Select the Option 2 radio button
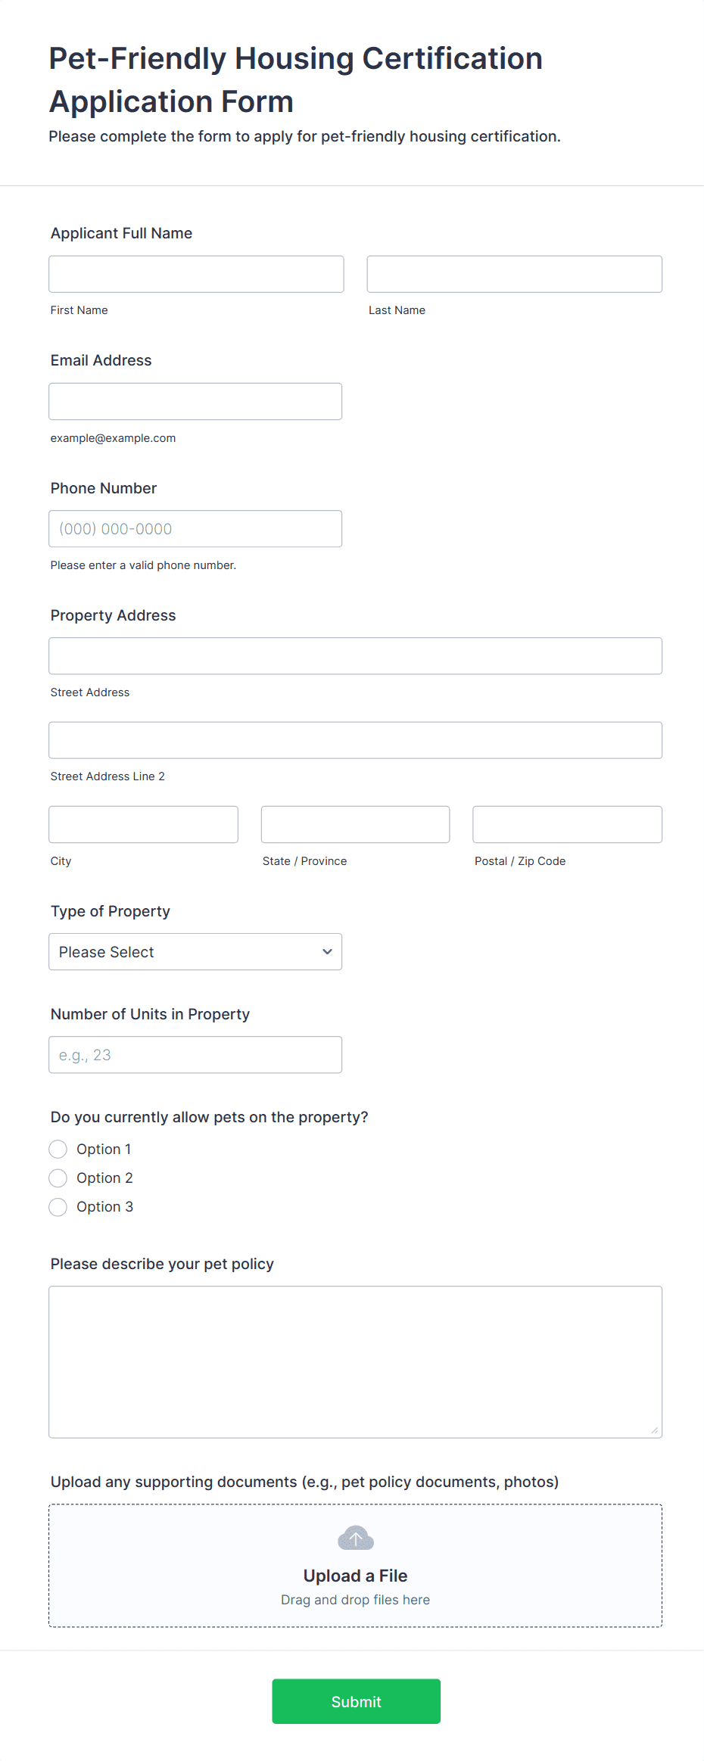Image resolution: width=704 pixels, height=1761 pixels. click(58, 1178)
